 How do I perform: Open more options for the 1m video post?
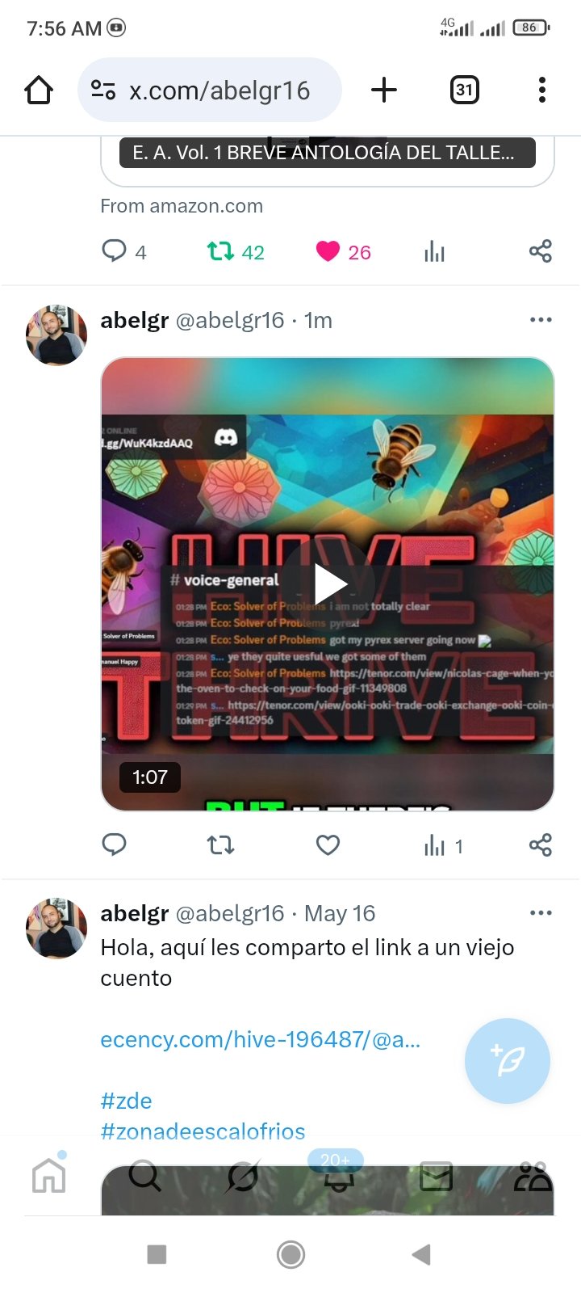[541, 320]
